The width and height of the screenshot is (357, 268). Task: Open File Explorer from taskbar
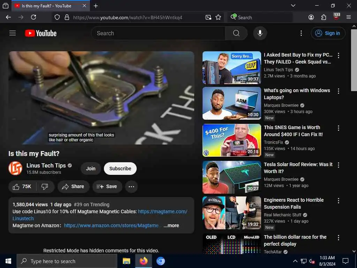click(x=126, y=261)
